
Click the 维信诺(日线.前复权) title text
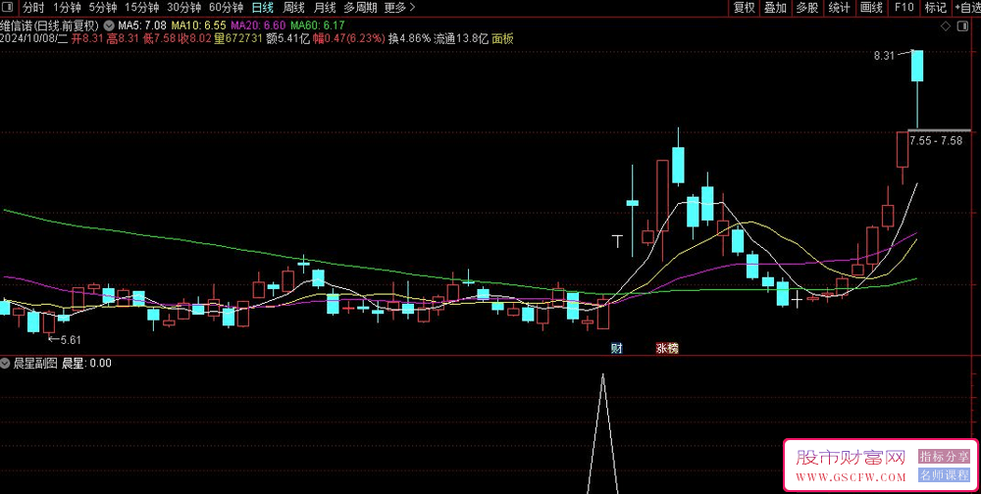50,25
